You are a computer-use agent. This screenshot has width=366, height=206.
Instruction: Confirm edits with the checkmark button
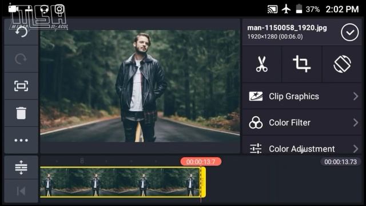349,33
